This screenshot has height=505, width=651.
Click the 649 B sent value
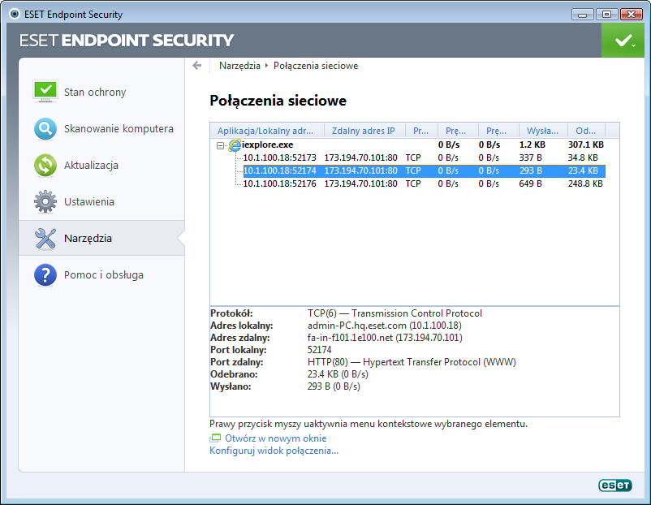[x=531, y=183]
